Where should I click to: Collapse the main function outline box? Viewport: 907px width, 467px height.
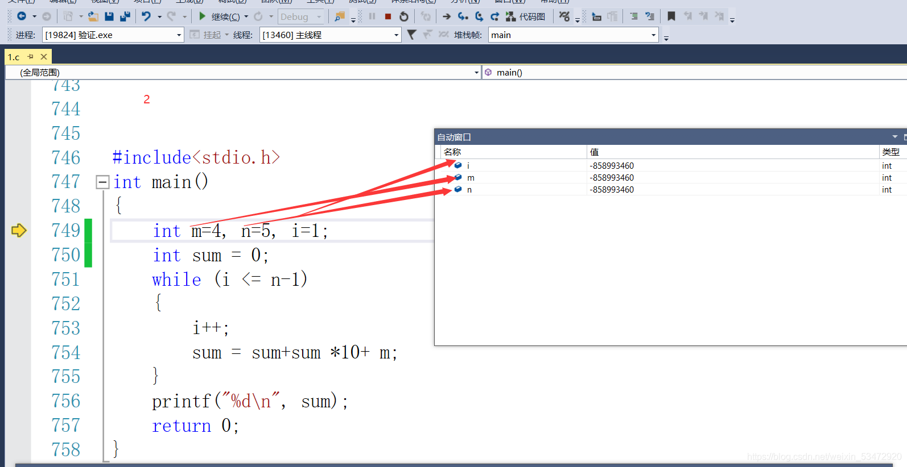click(x=102, y=182)
